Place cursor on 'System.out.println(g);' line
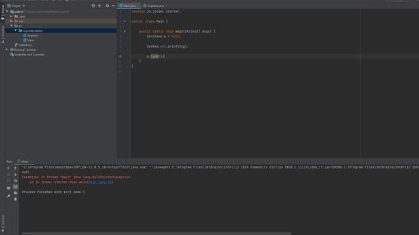The image size is (419, 235). [x=168, y=46]
